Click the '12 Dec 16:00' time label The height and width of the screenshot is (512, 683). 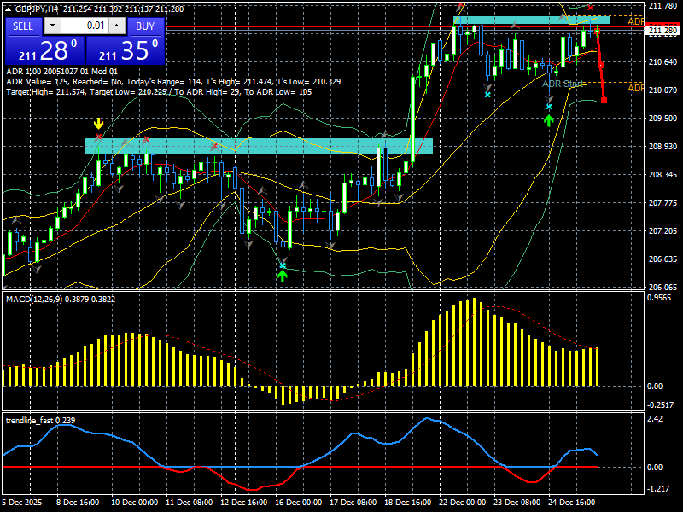tap(244, 502)
